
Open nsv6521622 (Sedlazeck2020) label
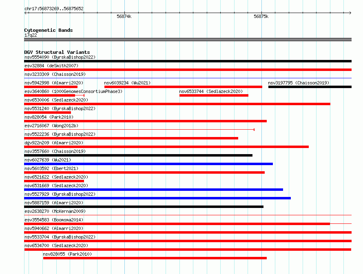tap(56, 177)
